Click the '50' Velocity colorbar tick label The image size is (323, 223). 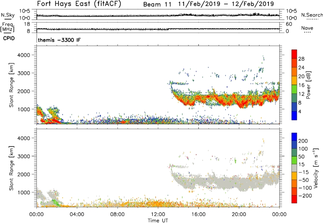coord(301,157)
